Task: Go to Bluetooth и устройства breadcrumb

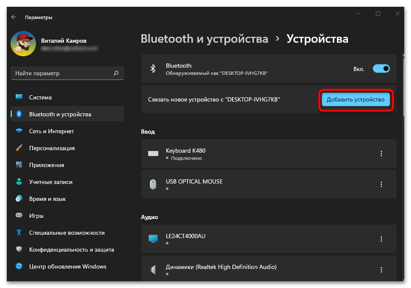Action: [204, 39]
